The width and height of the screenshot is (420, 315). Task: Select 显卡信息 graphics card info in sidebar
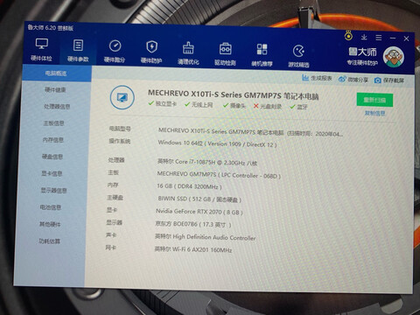click(x=52, y=173)
